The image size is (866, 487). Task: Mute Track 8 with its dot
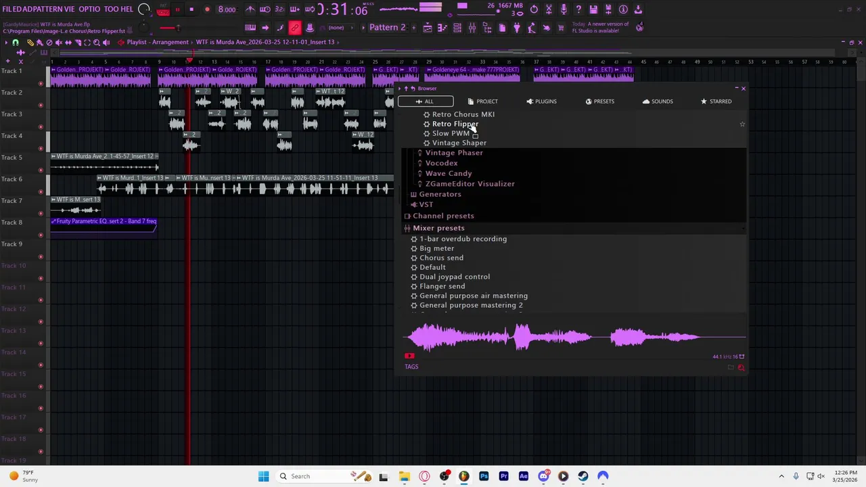coord(41,235)
